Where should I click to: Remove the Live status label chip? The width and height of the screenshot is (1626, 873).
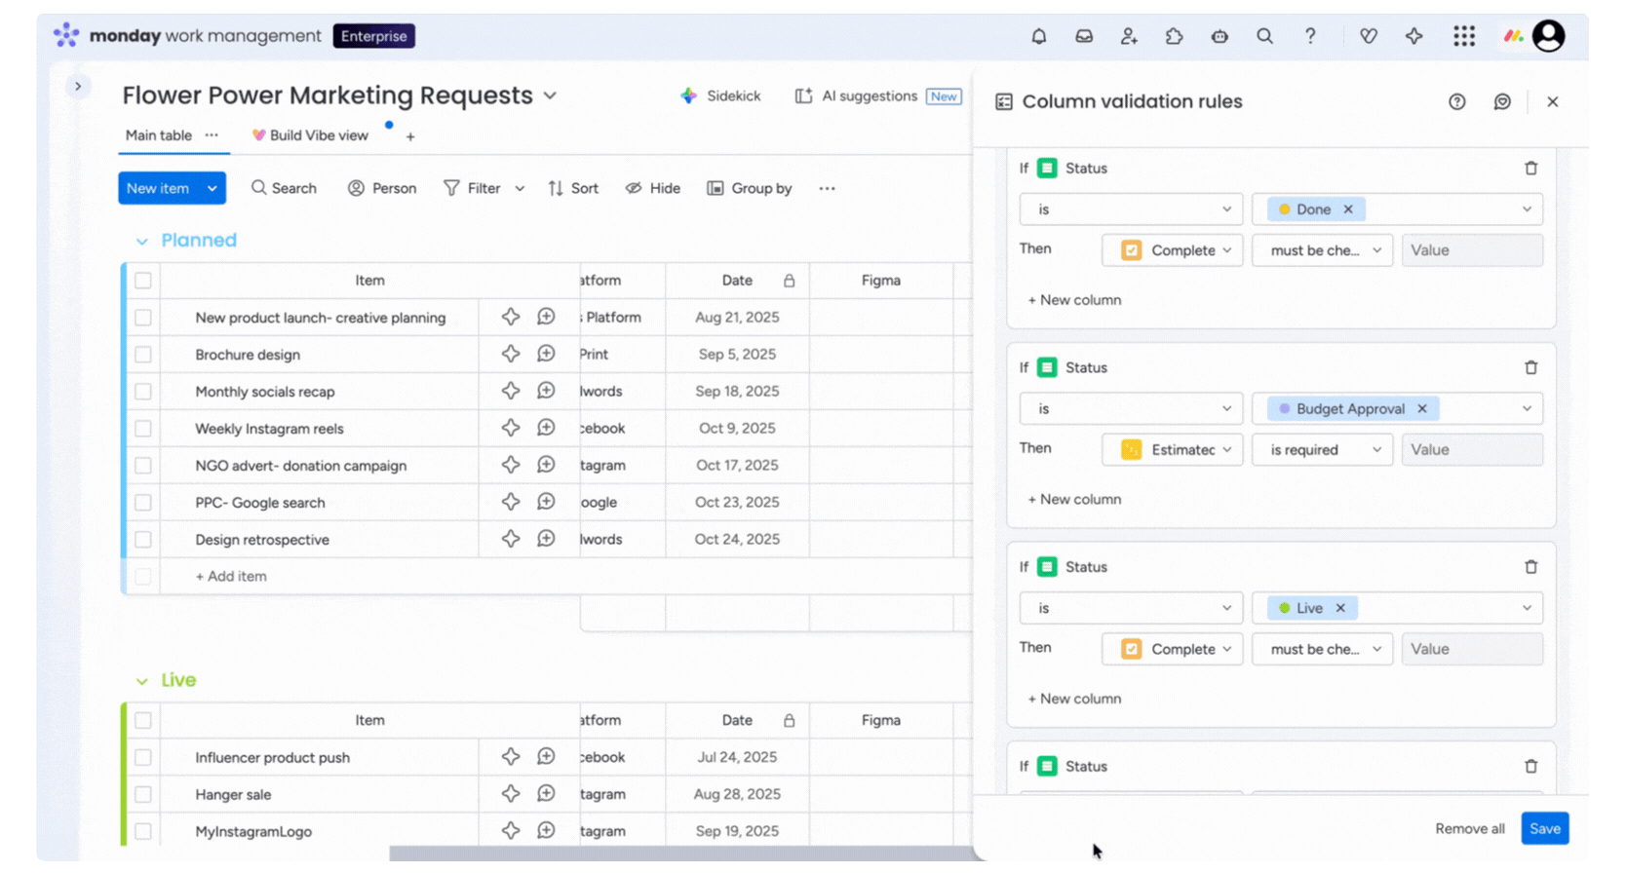pos(1340,608)
